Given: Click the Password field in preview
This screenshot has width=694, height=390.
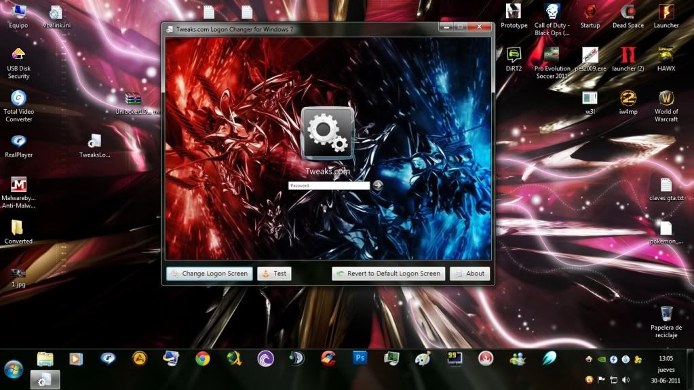Looking at the screenshot, I should (x=329, y=185).
